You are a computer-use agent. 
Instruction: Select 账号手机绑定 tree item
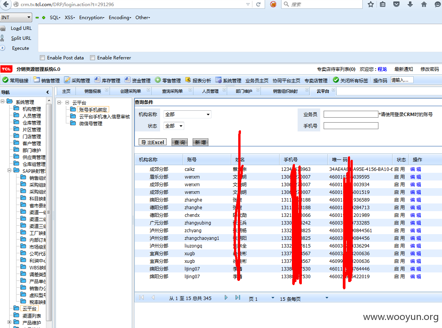point(93,110)
